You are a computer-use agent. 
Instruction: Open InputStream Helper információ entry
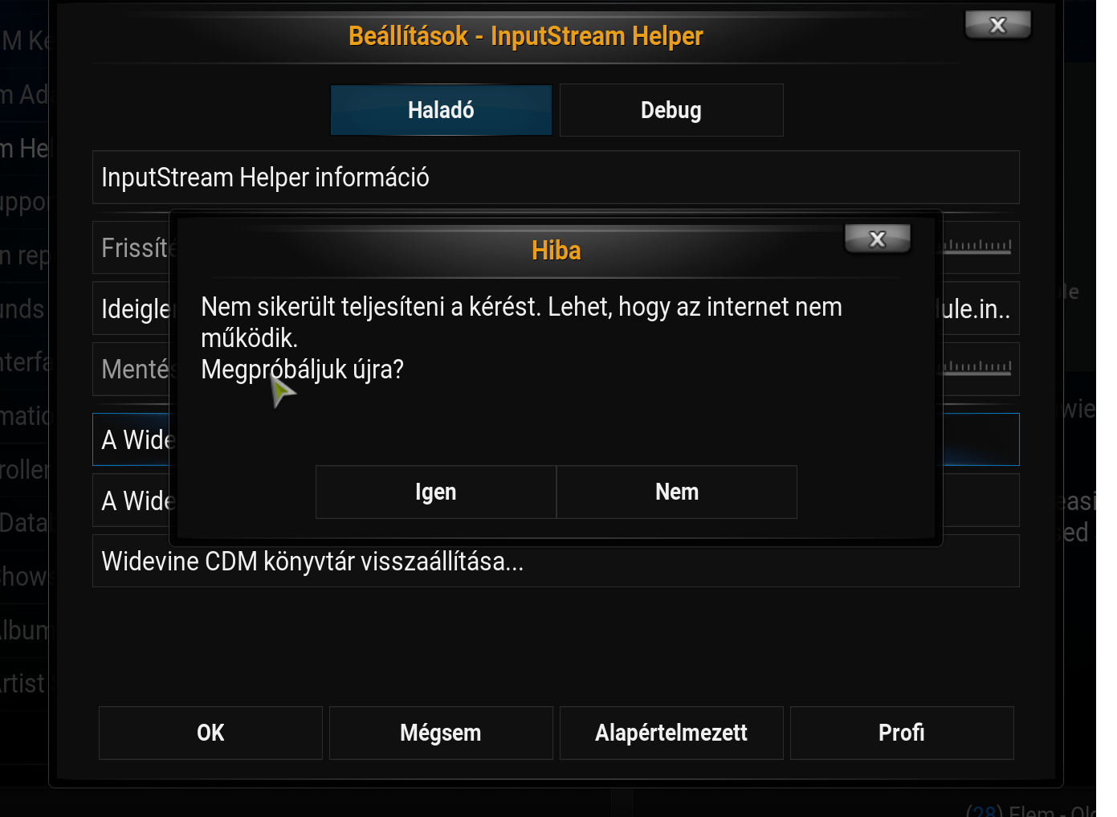click(x=556, y=177)
